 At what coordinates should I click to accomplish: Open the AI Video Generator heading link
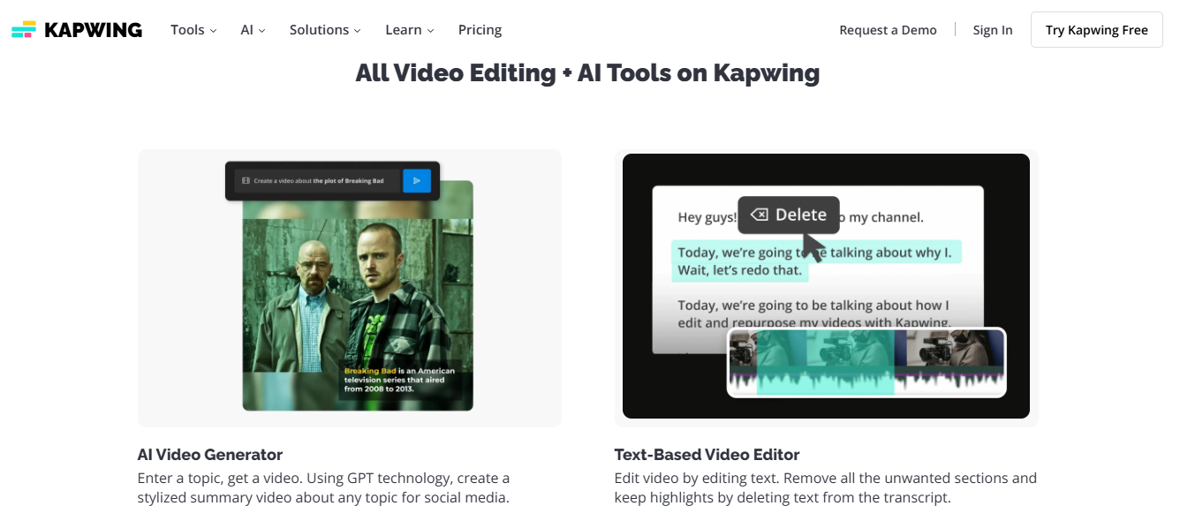coord(210,455)
